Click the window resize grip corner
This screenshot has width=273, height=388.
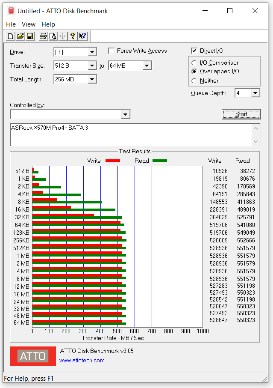coord(265,379)
